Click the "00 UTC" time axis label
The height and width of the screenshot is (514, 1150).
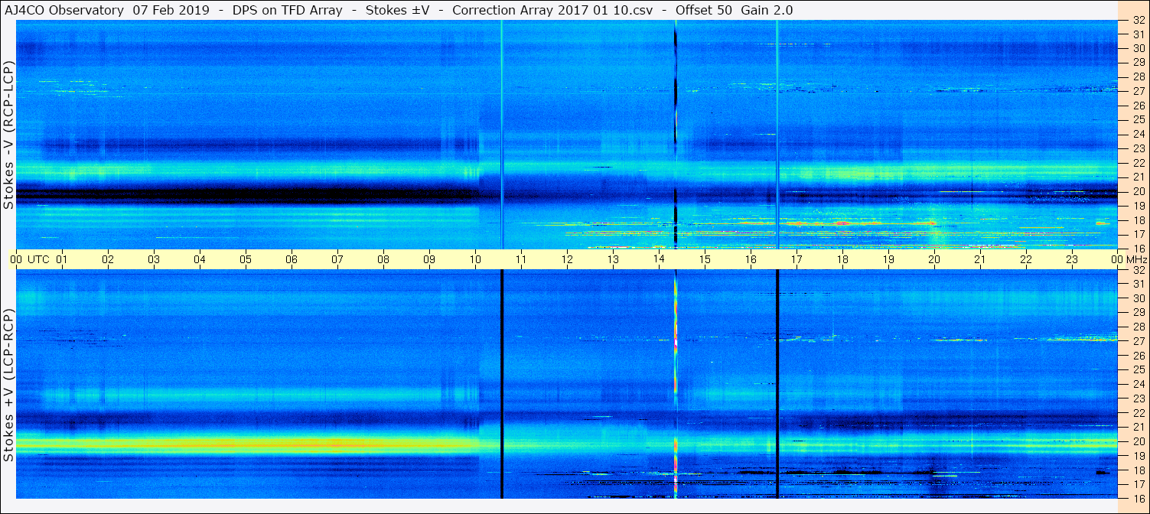tap(29, 259)
